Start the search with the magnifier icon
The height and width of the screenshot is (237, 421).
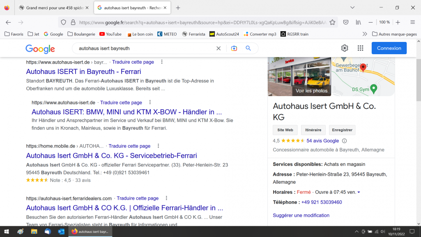point(248,48)
